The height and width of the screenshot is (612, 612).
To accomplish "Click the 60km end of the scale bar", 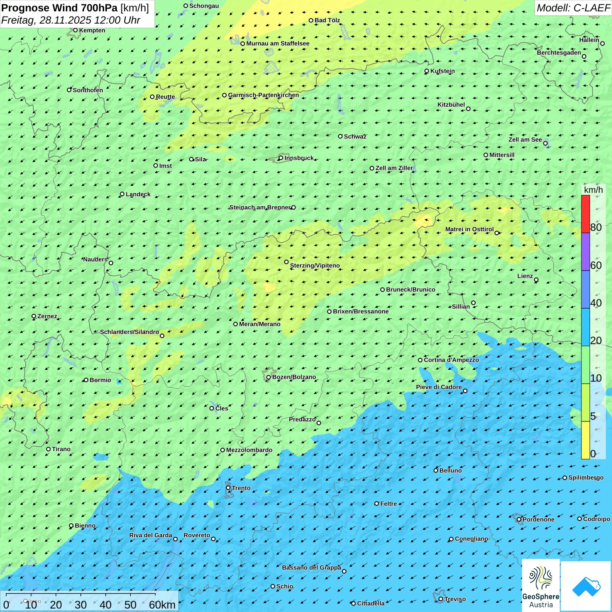I will pyautogui.click(x=162, y=605).
